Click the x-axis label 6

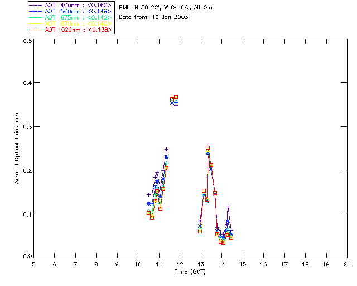pyautogui.click(x=55, y=264)
